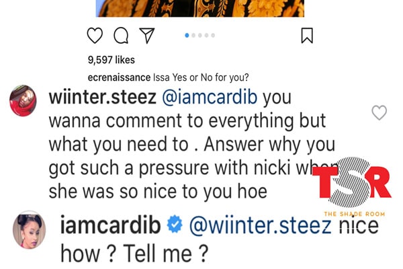
Task: Click the caption "Issa Yes or No for you?"
Action: click(x=212, y=77)
